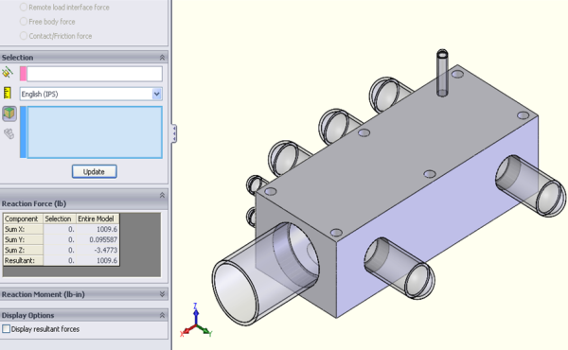Click the panel splitter collapse handle
Screen dimensions: 568x350
click(174, 133)
